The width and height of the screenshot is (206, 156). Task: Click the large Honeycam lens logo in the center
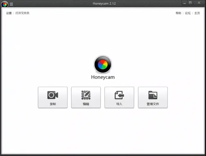pos(103,64)
